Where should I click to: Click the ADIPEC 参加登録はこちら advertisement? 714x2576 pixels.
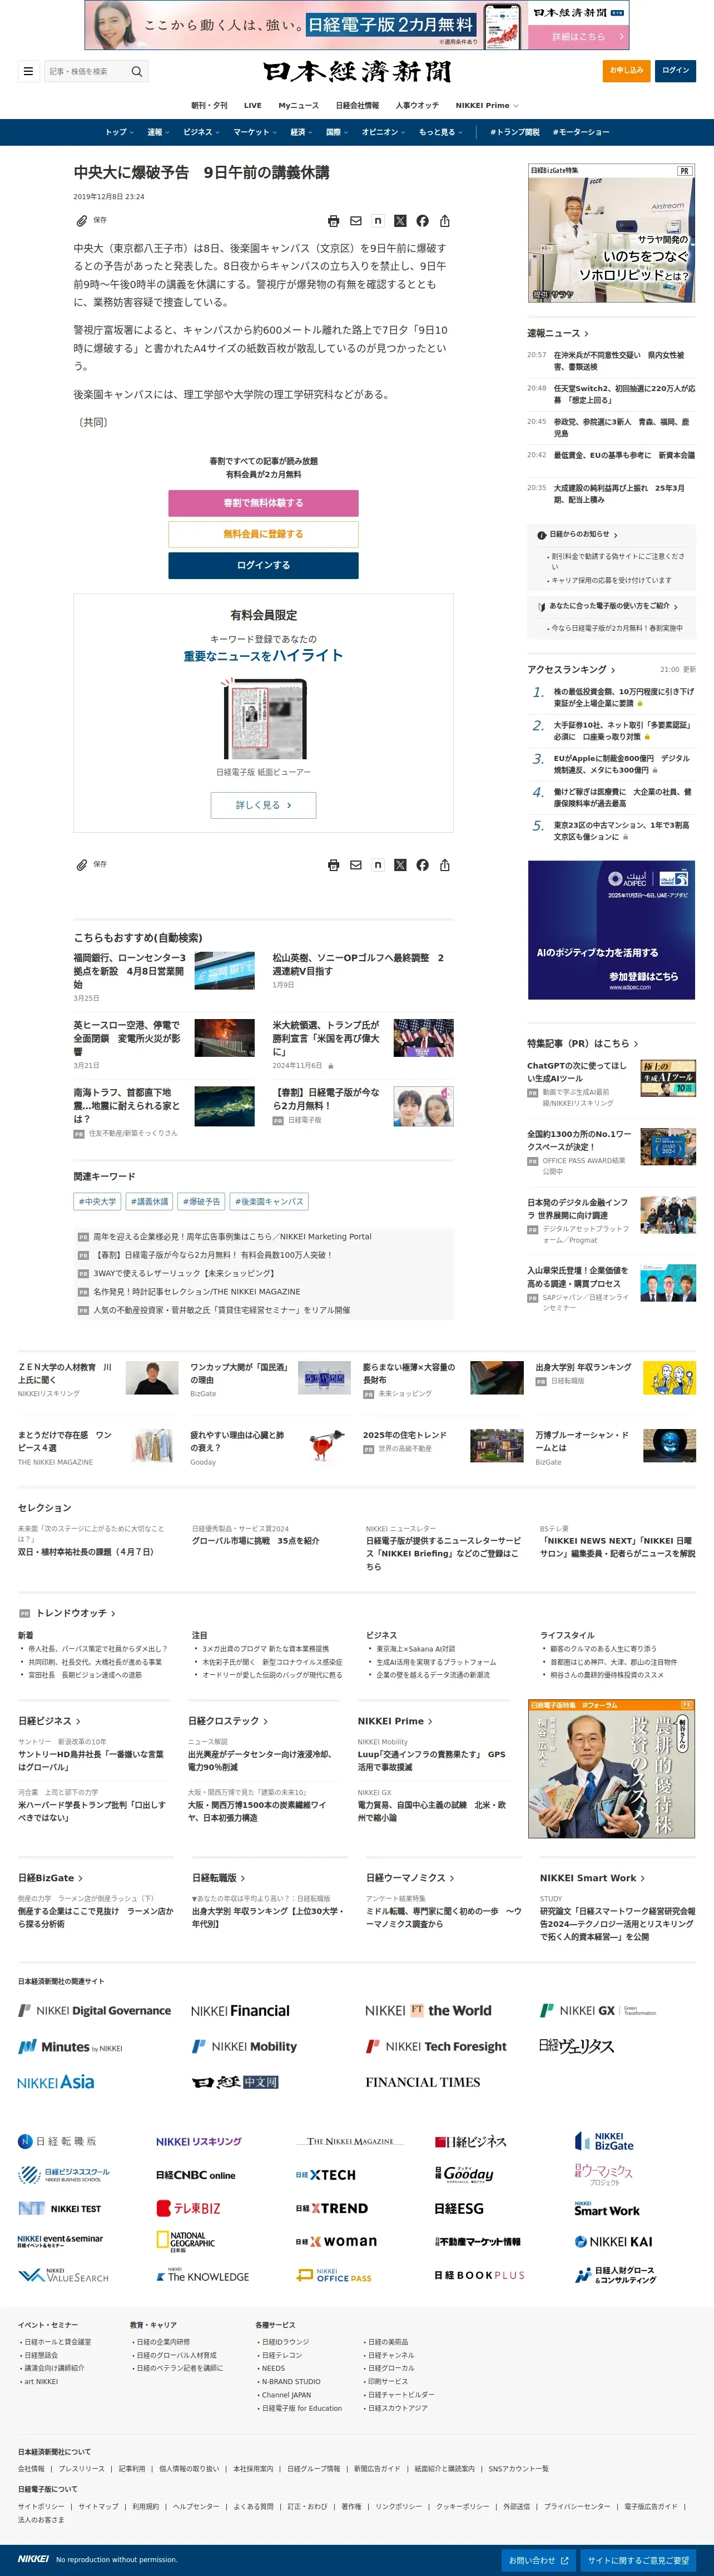pos(611,930)
